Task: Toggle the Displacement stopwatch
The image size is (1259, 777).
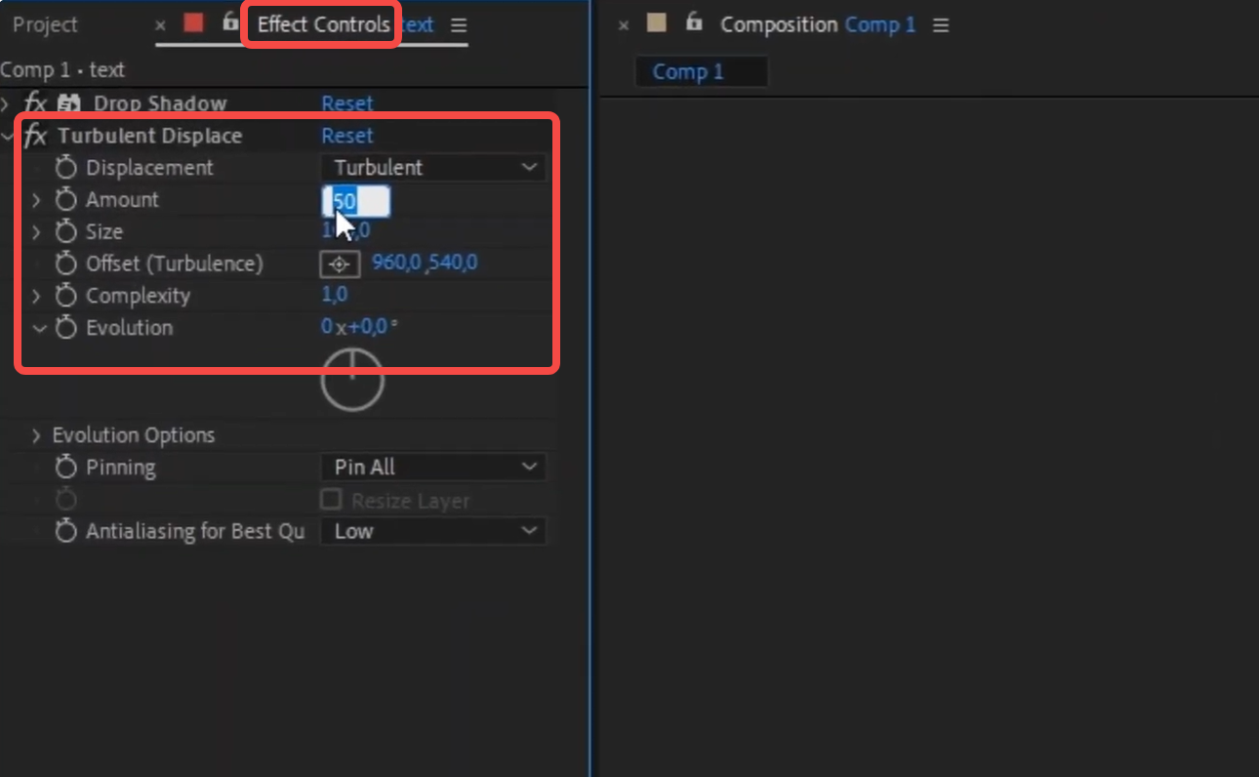Action: click(x=65, y=168)
